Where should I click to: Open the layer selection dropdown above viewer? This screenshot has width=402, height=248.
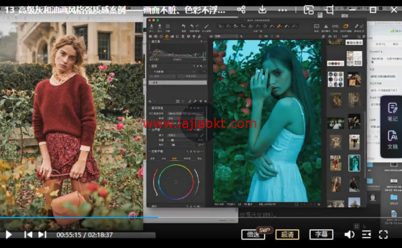pyautogui.click(x=227, y=37)
